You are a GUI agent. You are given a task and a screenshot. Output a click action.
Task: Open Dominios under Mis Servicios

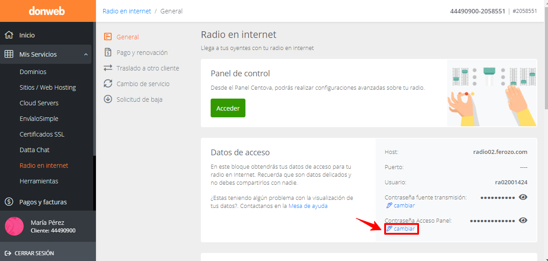(33, 72)
